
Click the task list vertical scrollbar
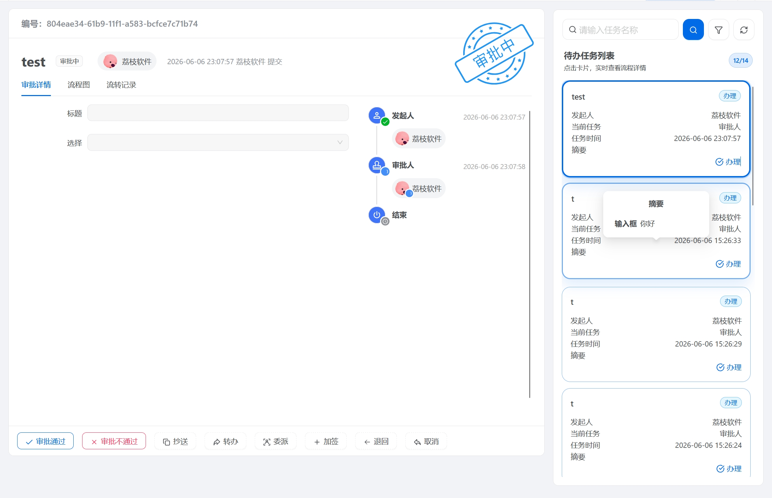(753, 146)
